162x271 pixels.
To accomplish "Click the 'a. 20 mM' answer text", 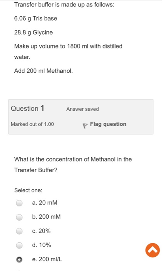I will (x=45, y=202).
